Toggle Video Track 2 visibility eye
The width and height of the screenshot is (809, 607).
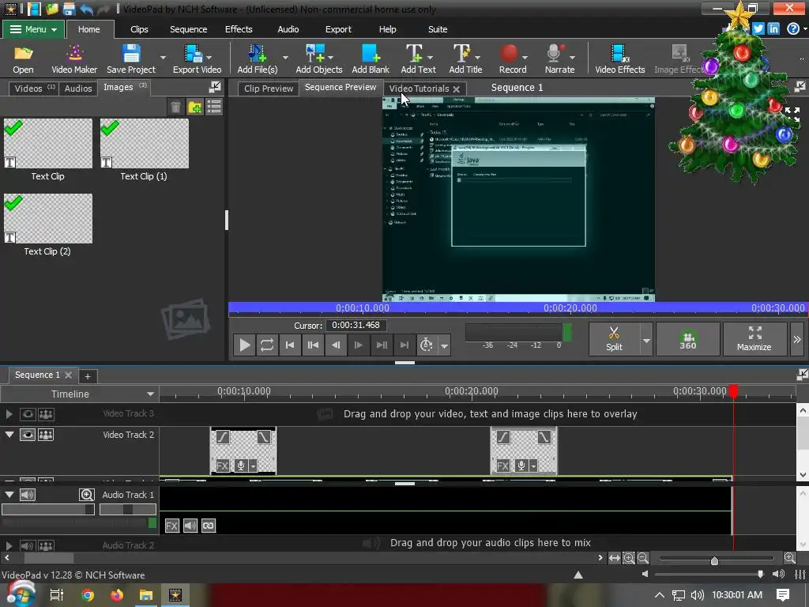(x=28, y=435)
